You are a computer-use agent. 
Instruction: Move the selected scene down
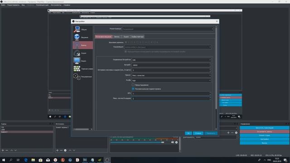15,150
